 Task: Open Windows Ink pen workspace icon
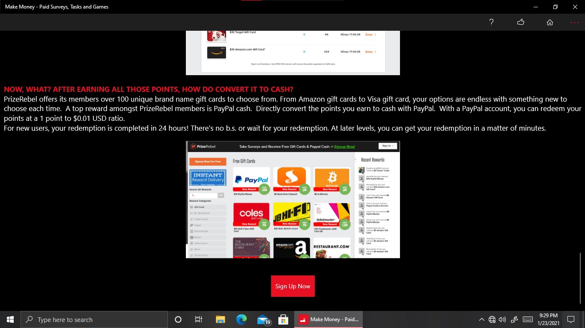[x=515, y=319]
